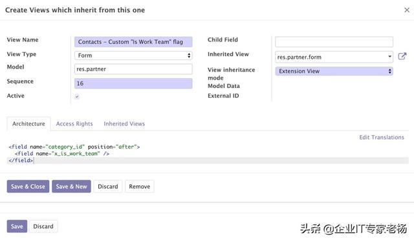Open the Edit Translations link
414x241 pixels.
[x=382, y=137]
